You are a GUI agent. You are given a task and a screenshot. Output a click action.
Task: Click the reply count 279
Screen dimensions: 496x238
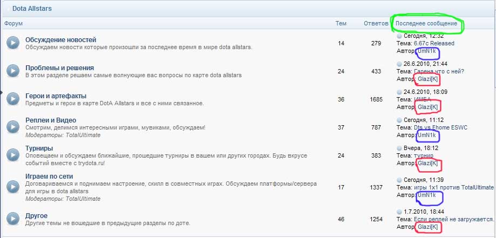pos(376,43)
